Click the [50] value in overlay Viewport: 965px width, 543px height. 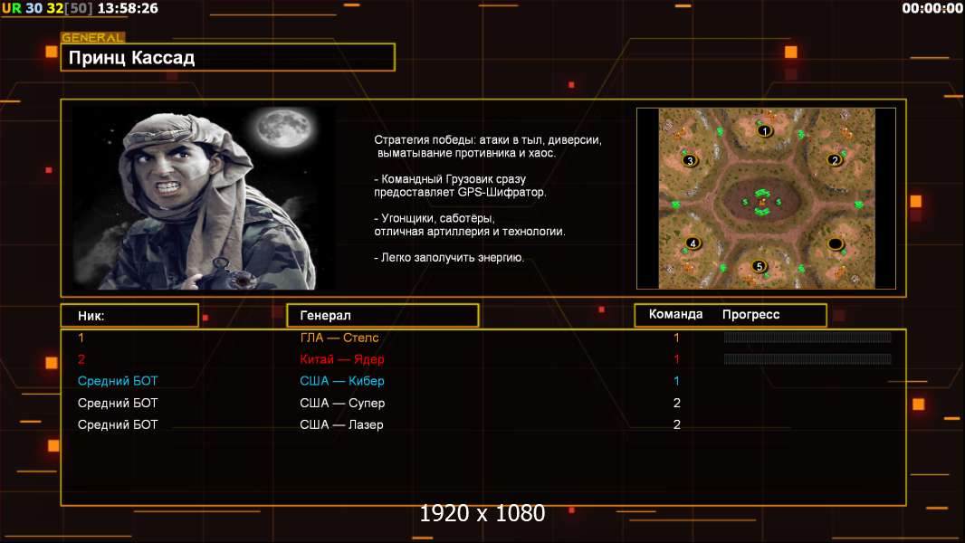pyautogui.click(x=79, y=8)
